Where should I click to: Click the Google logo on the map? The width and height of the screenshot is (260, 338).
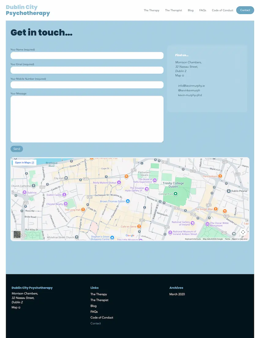pos(130,235)
